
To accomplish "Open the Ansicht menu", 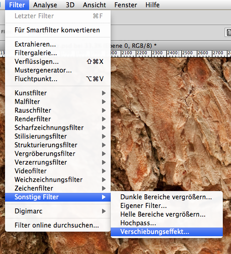I will click(94, 5).
